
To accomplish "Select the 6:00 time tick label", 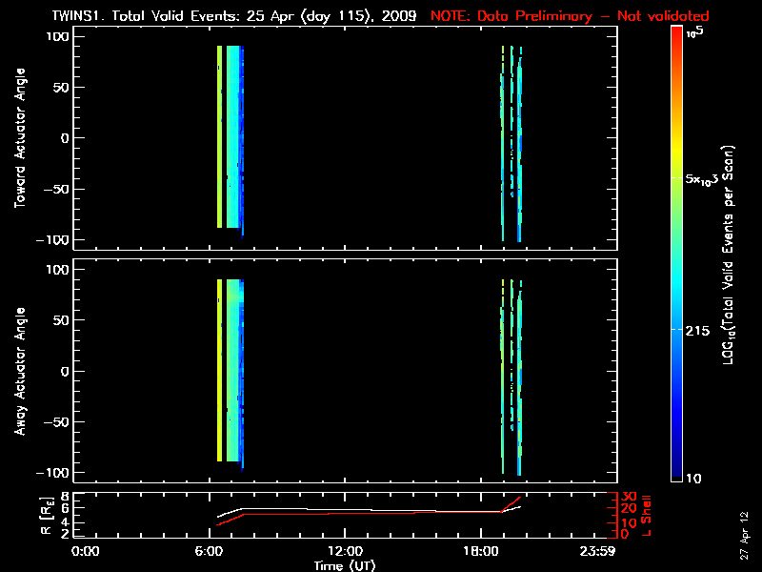I will (x=214, y=552).
